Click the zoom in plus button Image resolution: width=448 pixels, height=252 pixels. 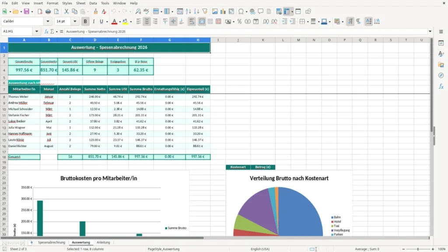(433, 249)
